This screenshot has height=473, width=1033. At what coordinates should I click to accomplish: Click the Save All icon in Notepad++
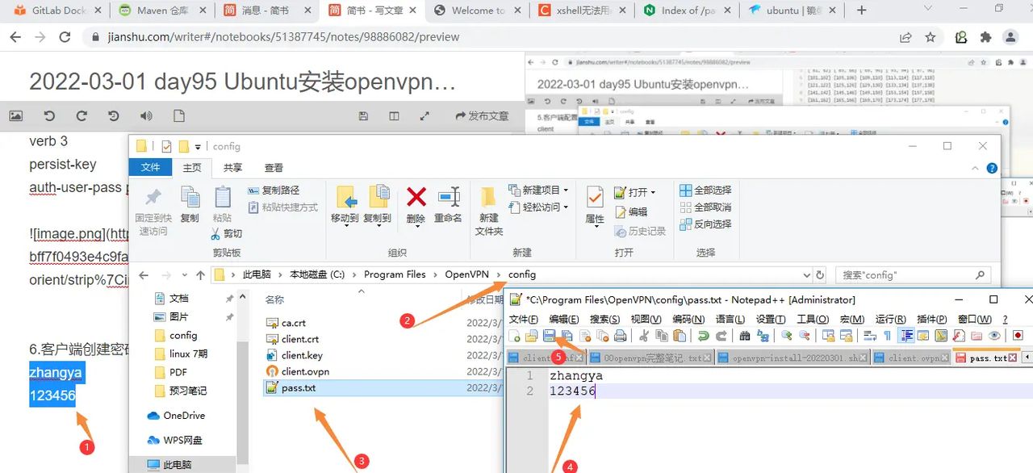(567, 336)
